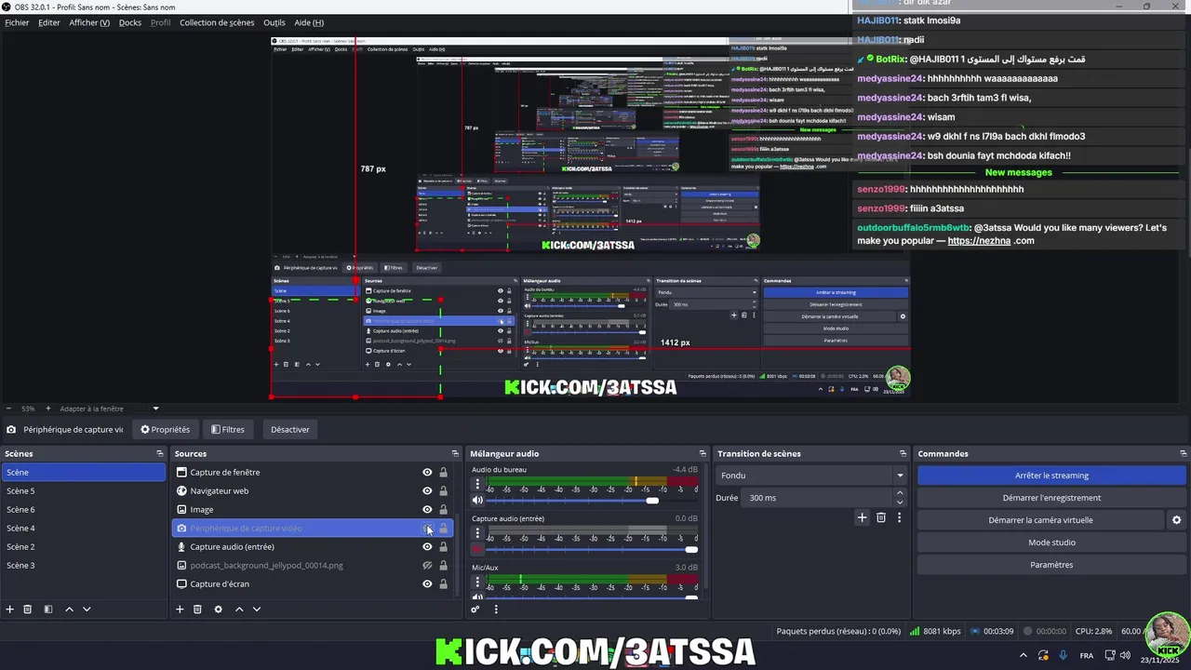Show the podcast_background_jellypod_00014.png source
This screenshot has width=1191, height=670.
(427, 566)
